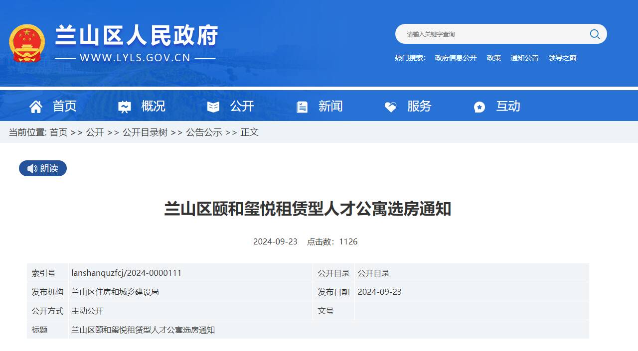The height and width of the screenshot is (351, 638).
Task: Click 公开目录树 in the breadcrumb trail
Action: [146, 132]
